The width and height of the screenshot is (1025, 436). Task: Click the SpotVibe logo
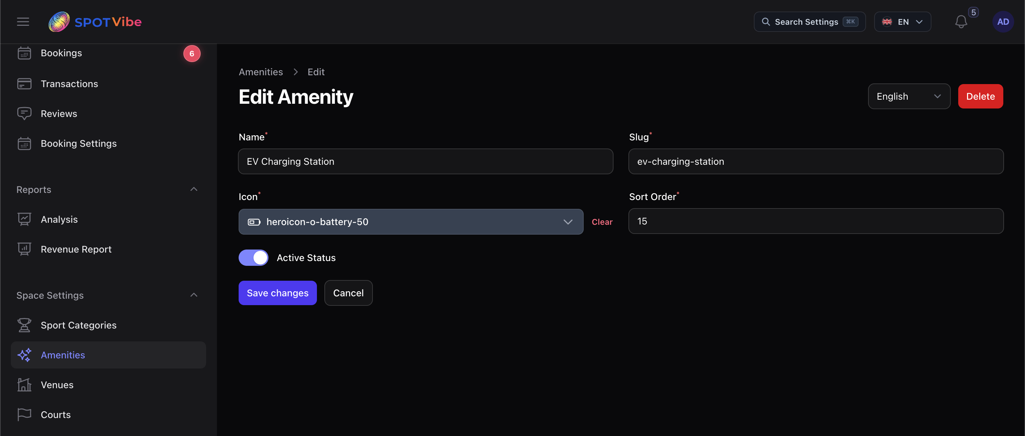[95, 21]
